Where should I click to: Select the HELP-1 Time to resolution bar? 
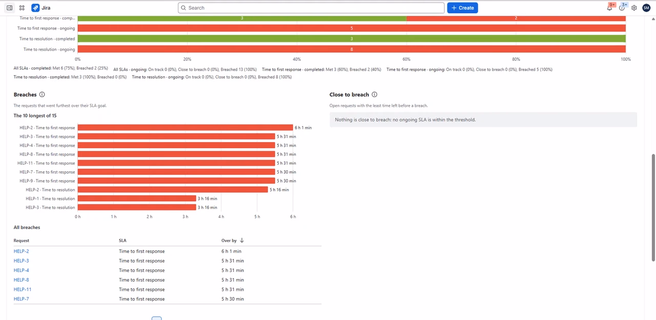pos(137,198)
